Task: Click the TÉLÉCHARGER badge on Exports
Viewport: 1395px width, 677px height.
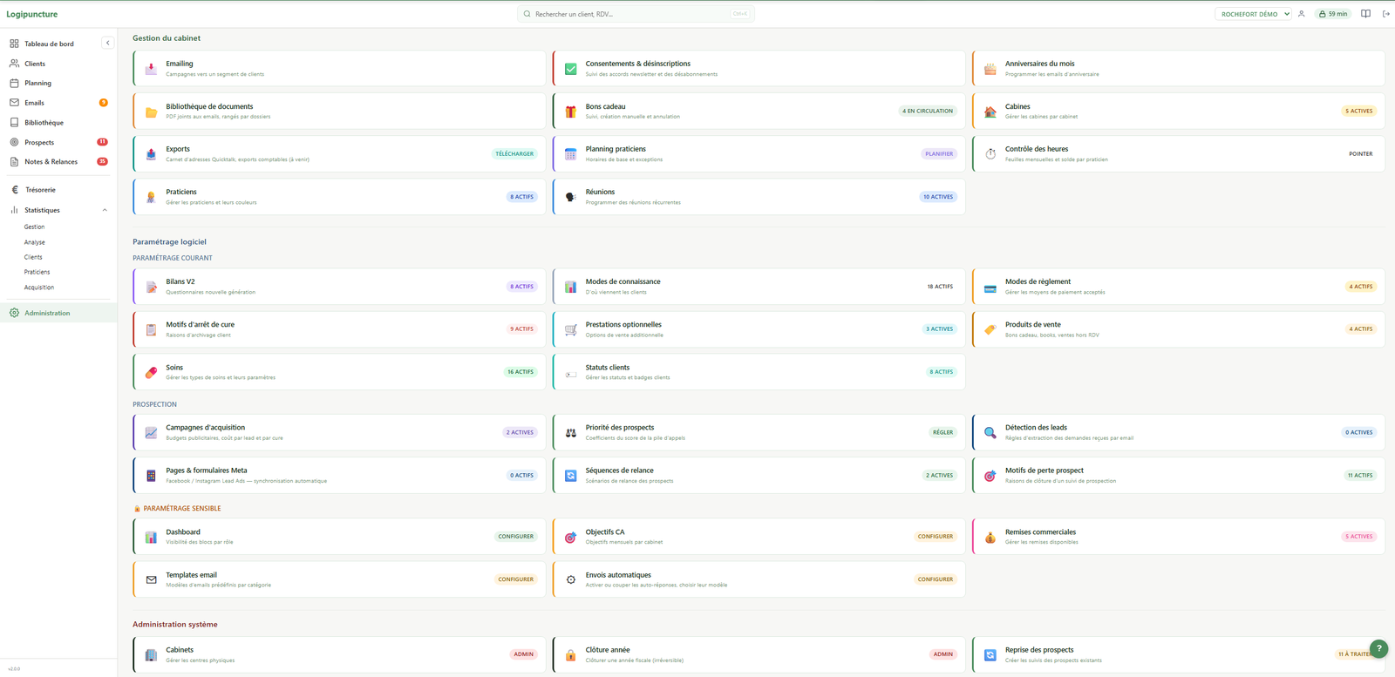Action: tap(514, 154)
